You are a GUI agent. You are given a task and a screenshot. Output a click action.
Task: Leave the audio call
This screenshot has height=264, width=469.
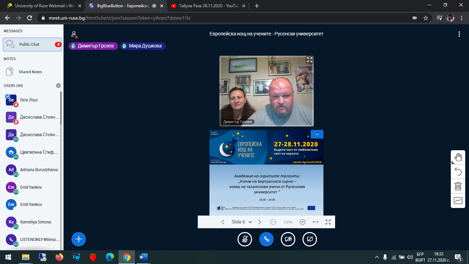coord(266,239)
